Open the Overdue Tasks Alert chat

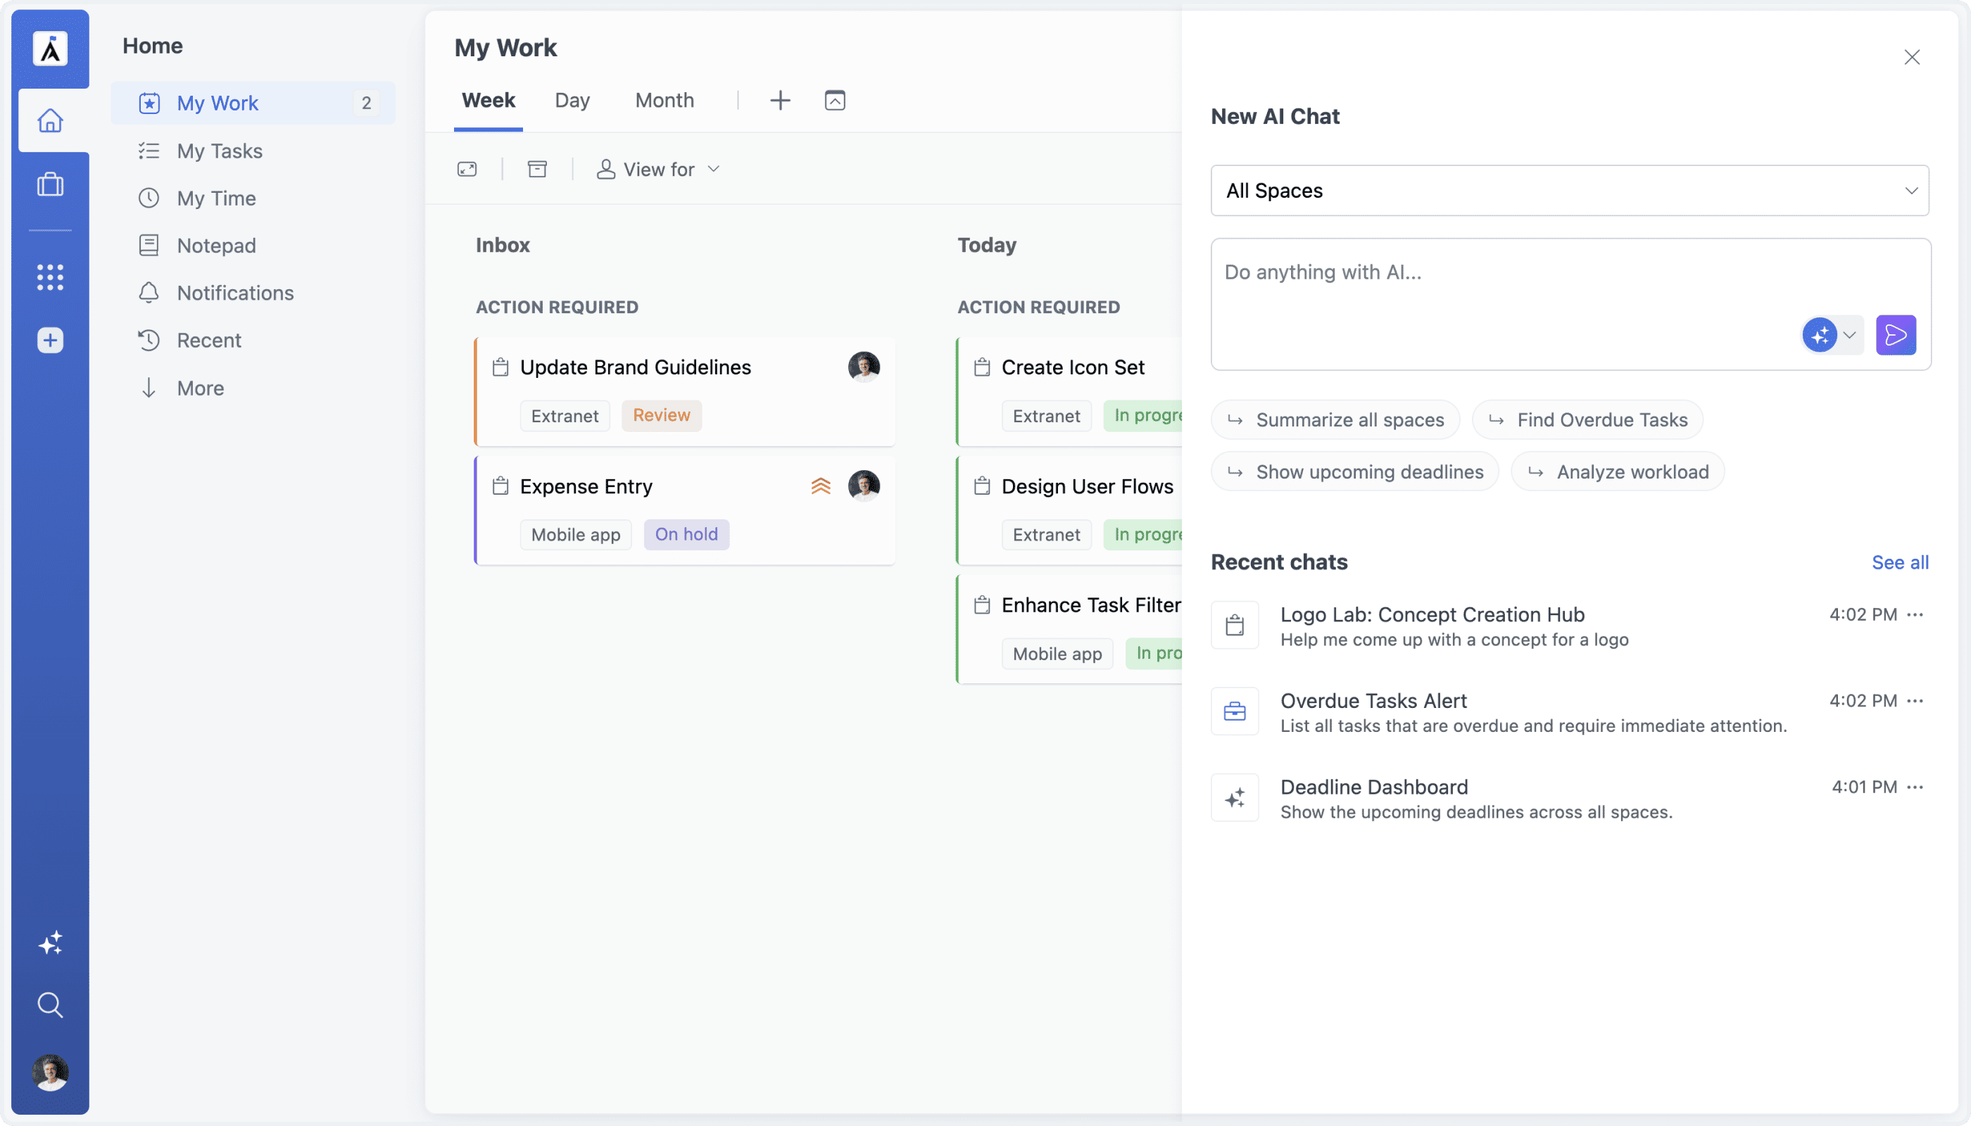click(1570, 712)
